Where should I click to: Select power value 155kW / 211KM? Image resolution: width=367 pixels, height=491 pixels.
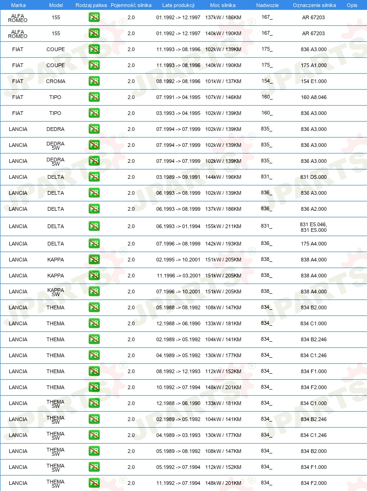click(x=223, y=226)
